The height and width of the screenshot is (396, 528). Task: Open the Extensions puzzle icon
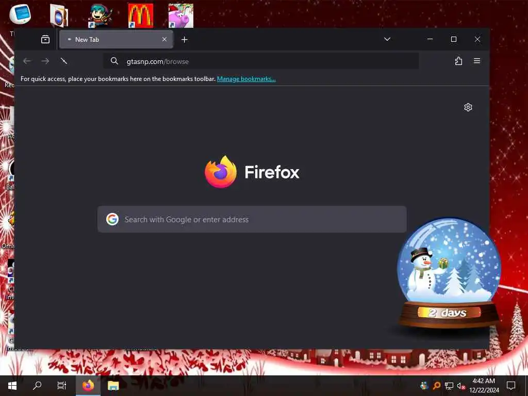point(458,61)
